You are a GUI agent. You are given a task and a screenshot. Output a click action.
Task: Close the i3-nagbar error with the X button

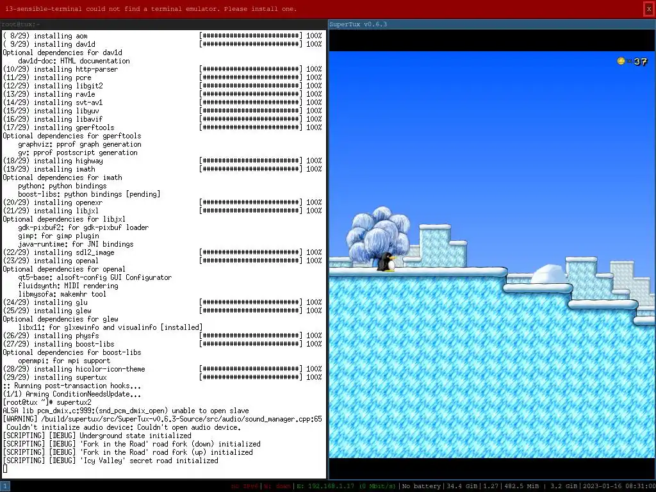pyautogui.click(x=648, y=9)
